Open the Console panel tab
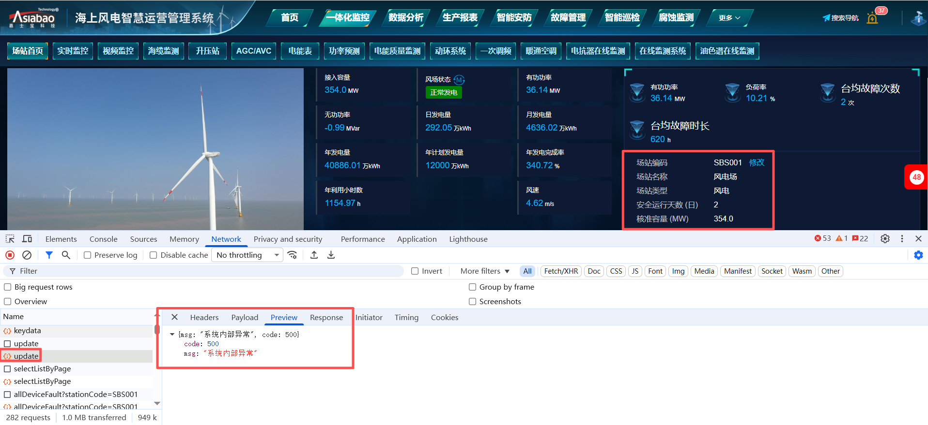Screen dimensions: 928x425 click(x=103, y=239)
